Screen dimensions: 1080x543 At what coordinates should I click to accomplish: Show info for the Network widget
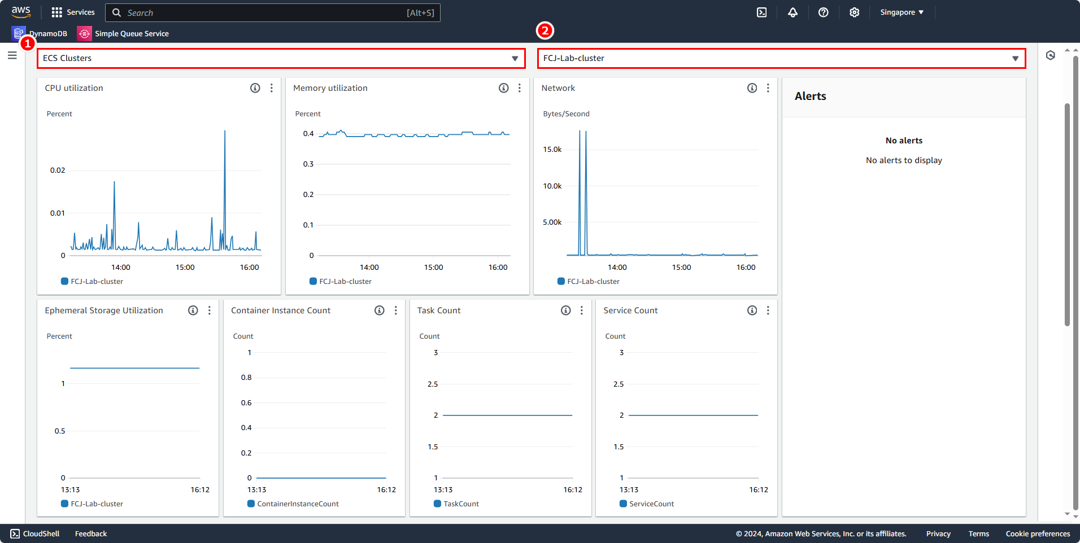pos(752,88)
